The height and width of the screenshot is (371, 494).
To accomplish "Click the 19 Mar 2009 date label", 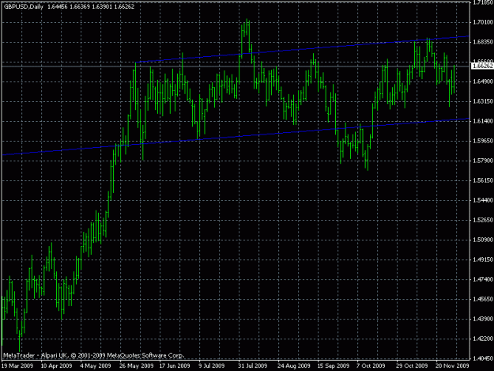I will point(17,366).
